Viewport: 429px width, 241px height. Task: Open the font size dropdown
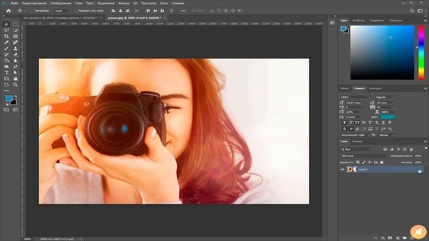click(355, 102)
